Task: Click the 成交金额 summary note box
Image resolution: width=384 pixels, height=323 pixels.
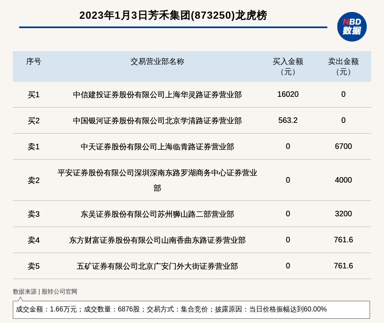Action: coord(191,309)
